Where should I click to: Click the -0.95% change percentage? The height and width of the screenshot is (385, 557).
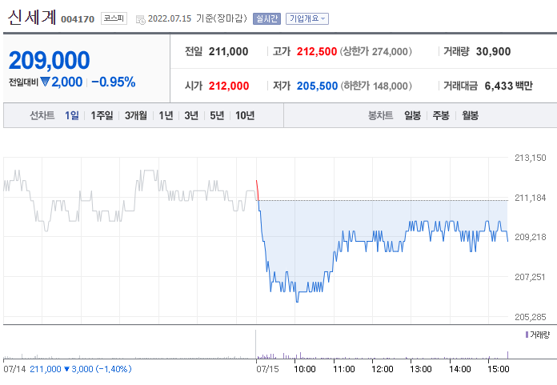[x=114, y=82]
